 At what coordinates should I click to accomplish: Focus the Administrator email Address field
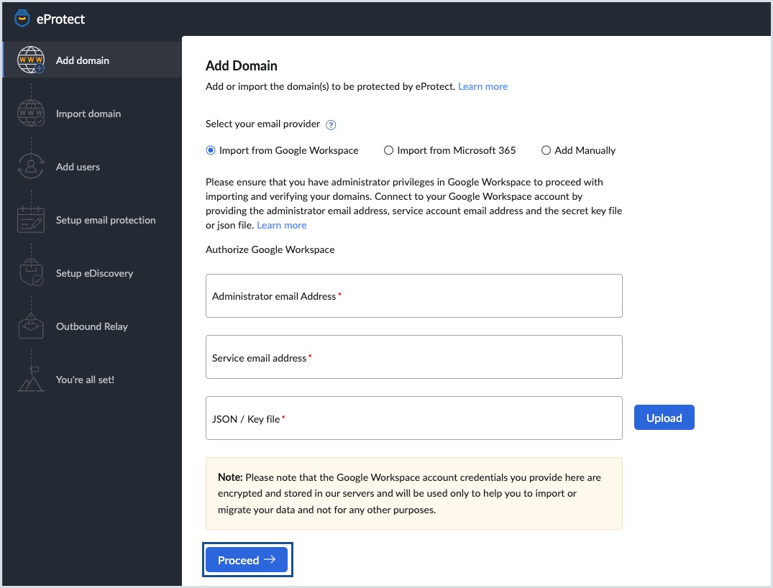pos(414,295)
